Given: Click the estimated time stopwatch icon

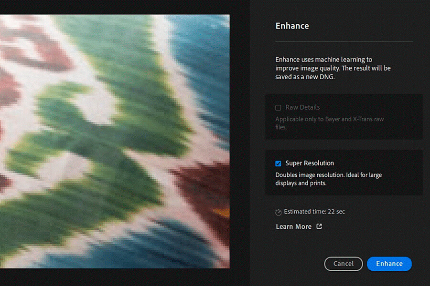Looking at the screenshot, I should click(x=278, y=212).
